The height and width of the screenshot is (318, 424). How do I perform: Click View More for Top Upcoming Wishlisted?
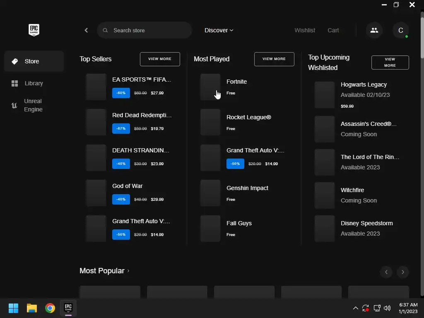(390, 63)
